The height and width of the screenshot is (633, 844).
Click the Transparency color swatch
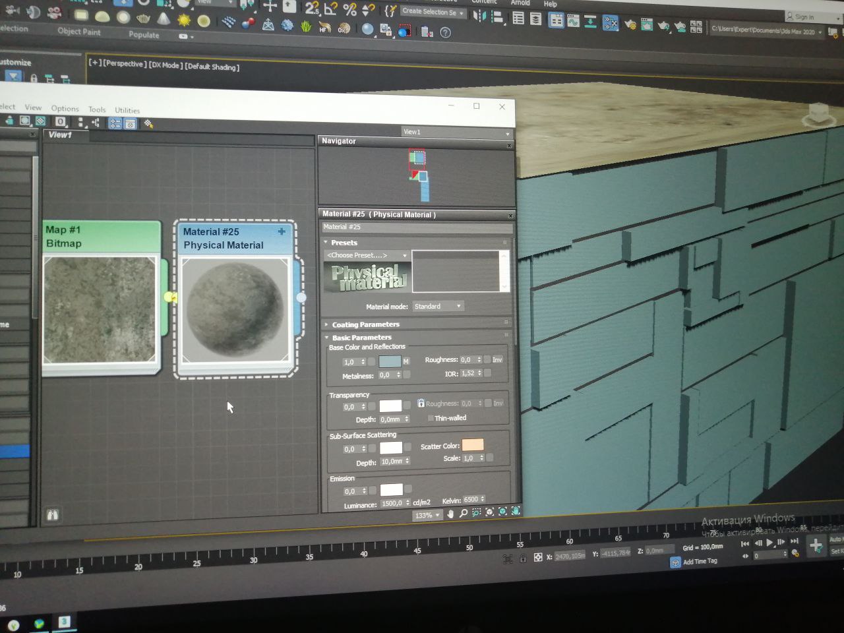[390, 406]
